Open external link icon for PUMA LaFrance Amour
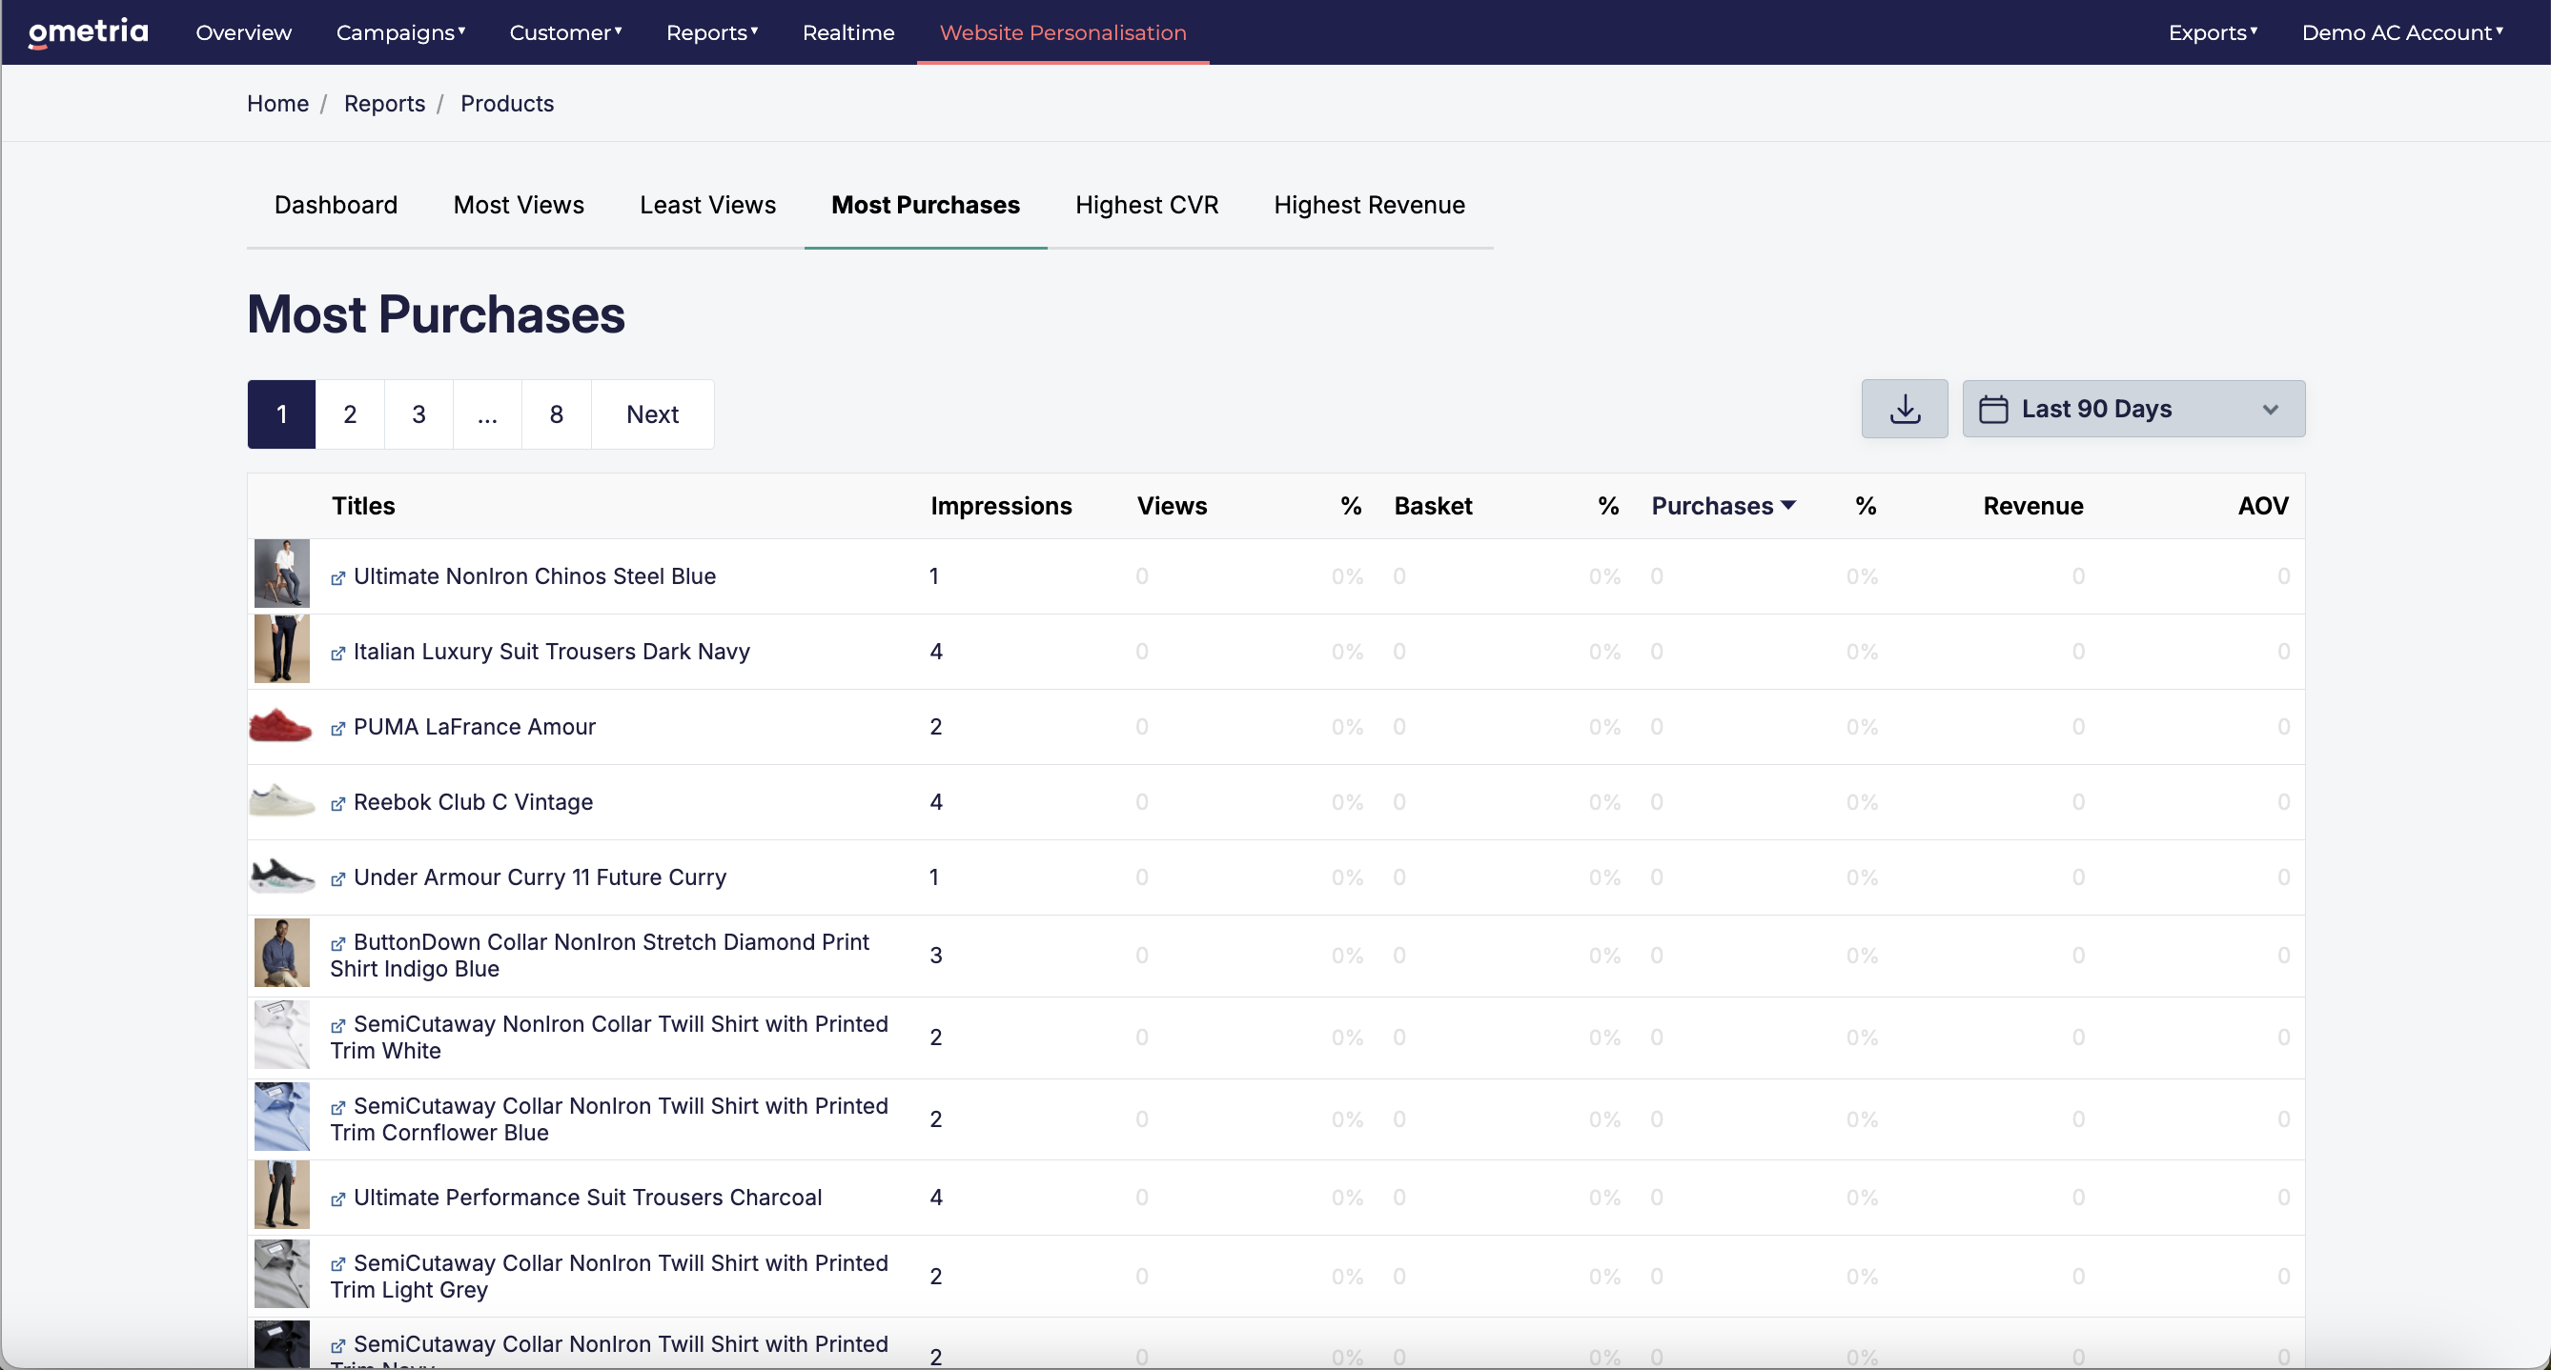 click(337, 729)
